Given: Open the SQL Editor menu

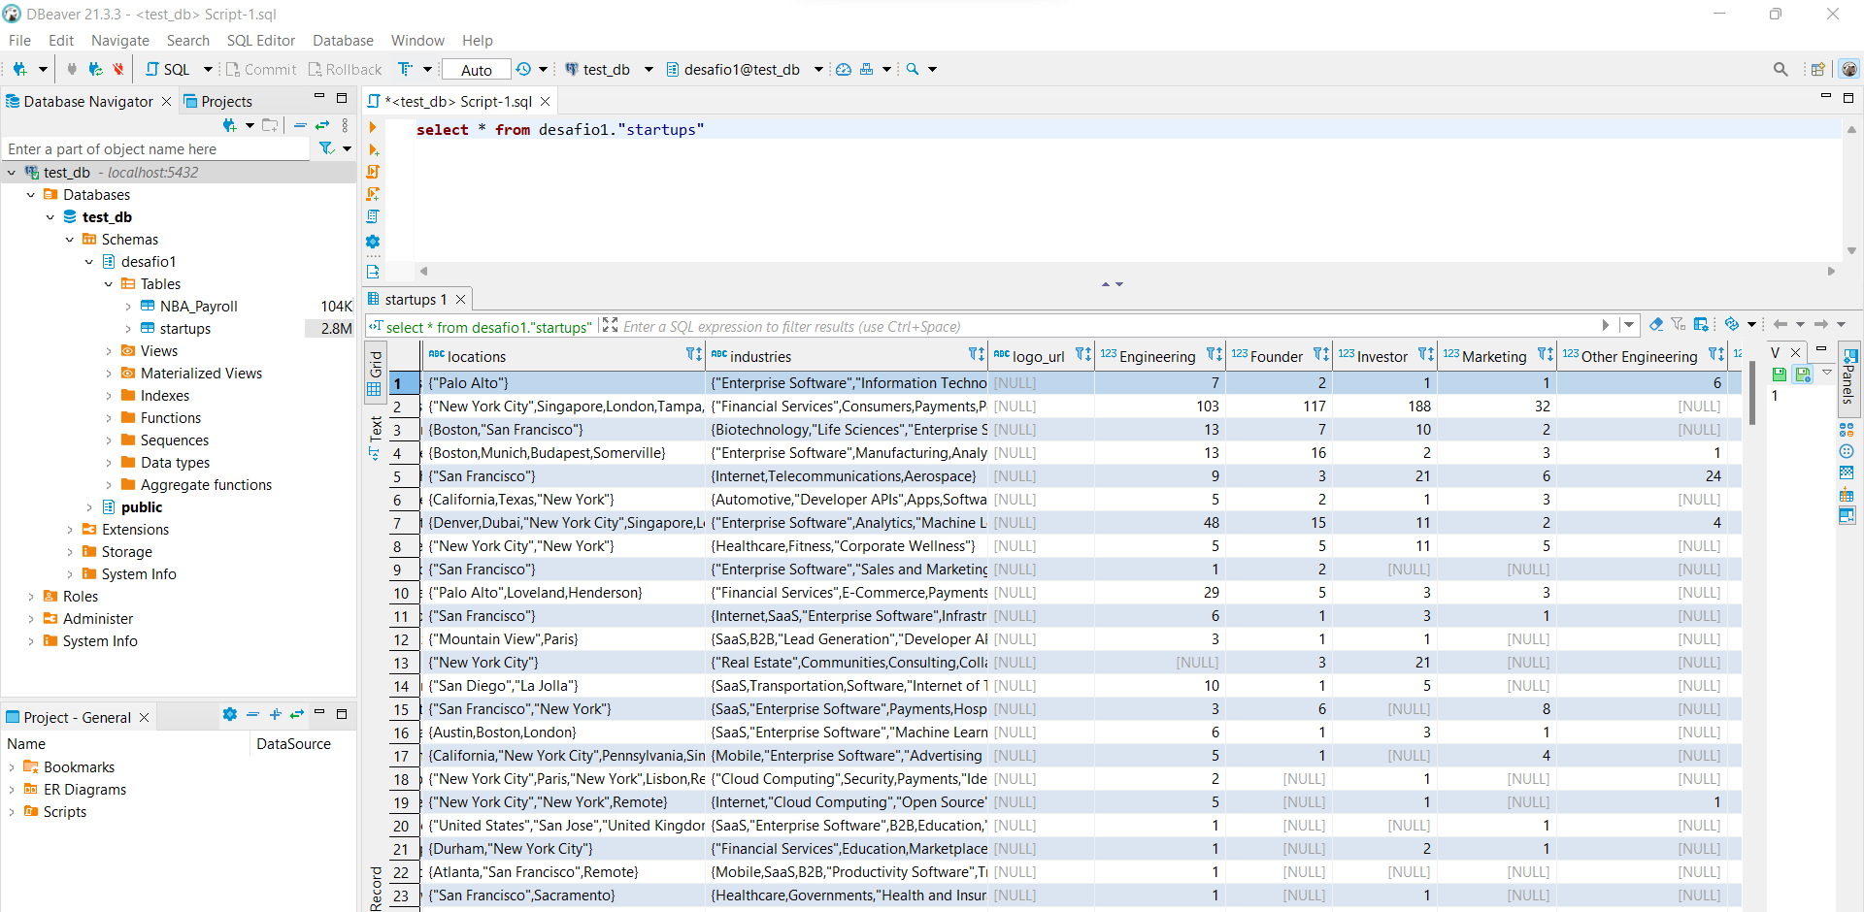Looking at the screenshot, I should click(x=261, y=40).
